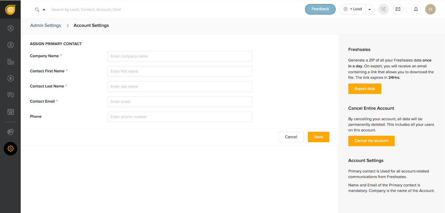Open Settings gear icon in sidebar
The width and height of the screenshot is (445, 213).
click(11, 149)
